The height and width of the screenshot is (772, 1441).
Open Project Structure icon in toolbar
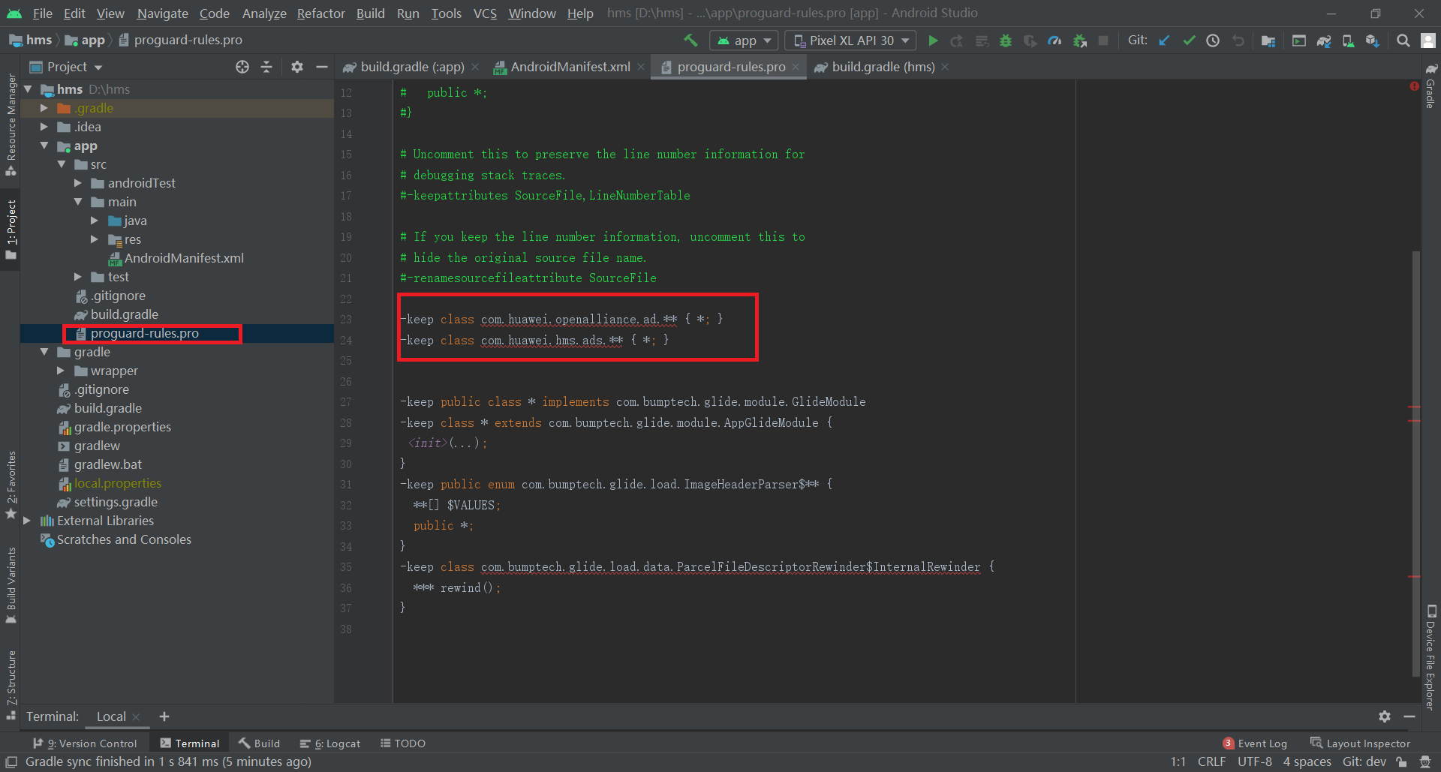(x=1268, y=41)
